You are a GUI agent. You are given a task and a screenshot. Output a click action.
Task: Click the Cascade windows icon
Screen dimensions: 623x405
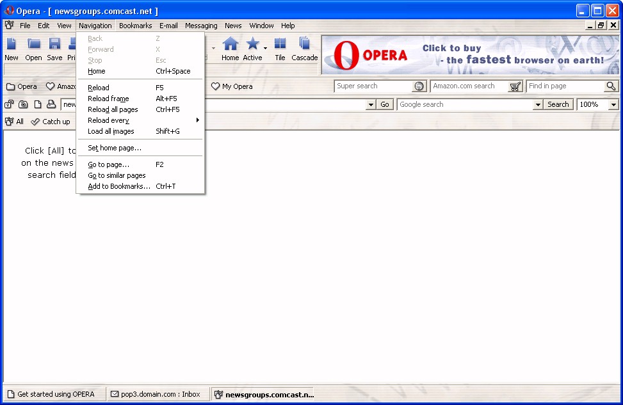coord(305,44)
